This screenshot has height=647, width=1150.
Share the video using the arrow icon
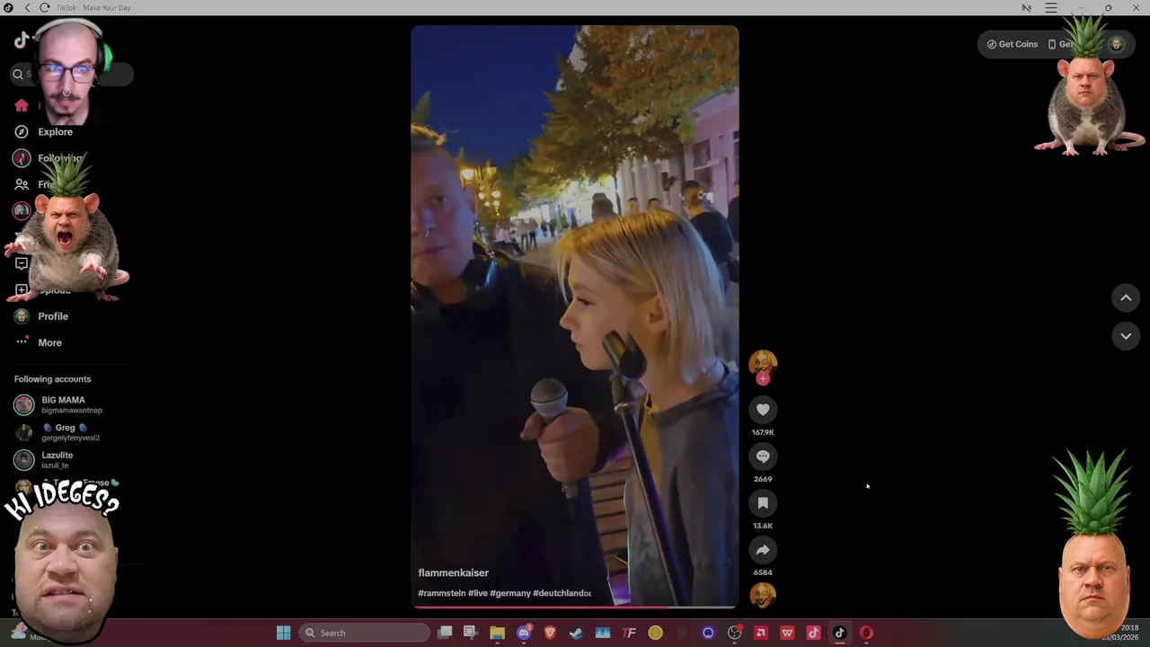pyautogui.click(x=763, y=550)
